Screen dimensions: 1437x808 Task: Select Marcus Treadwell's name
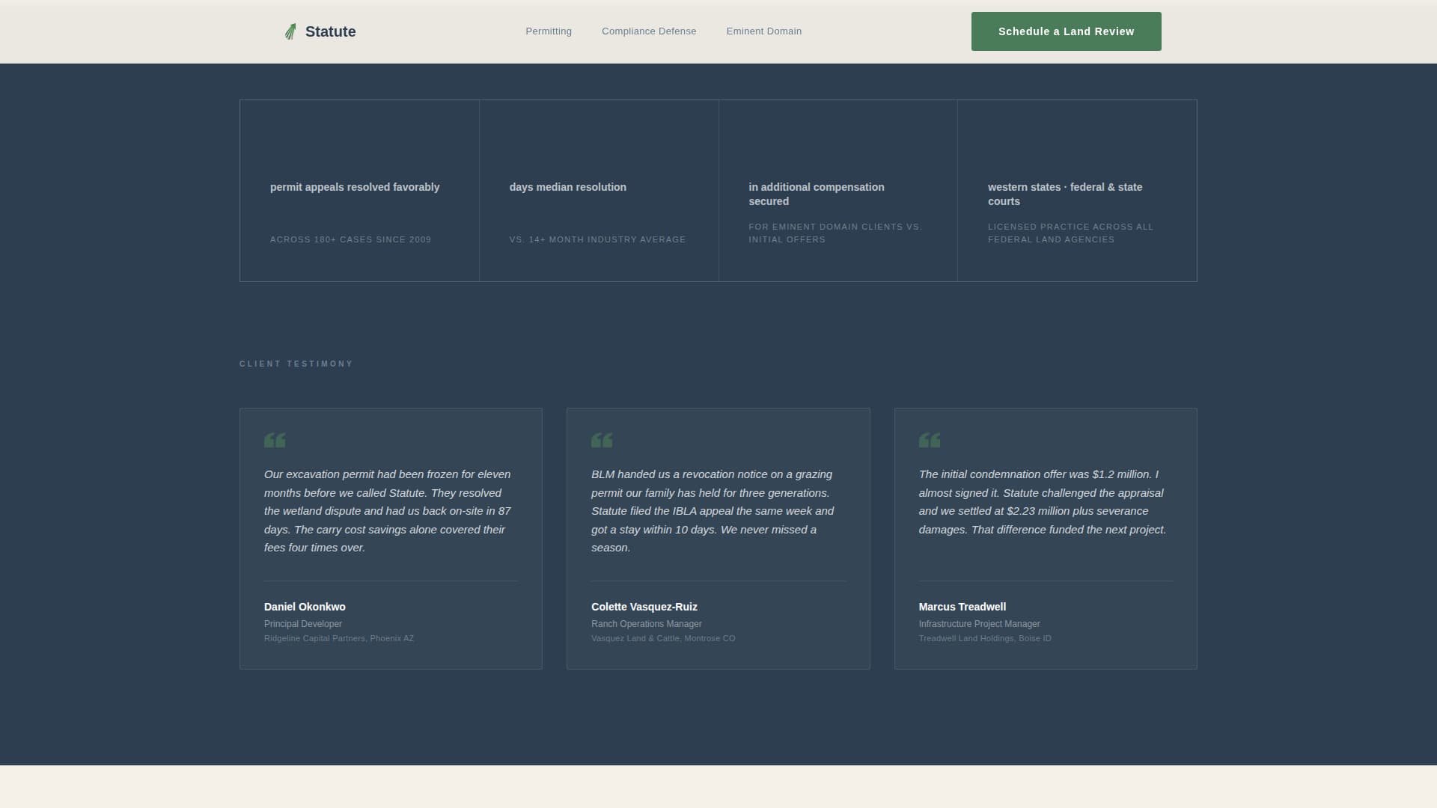[962, 607]
